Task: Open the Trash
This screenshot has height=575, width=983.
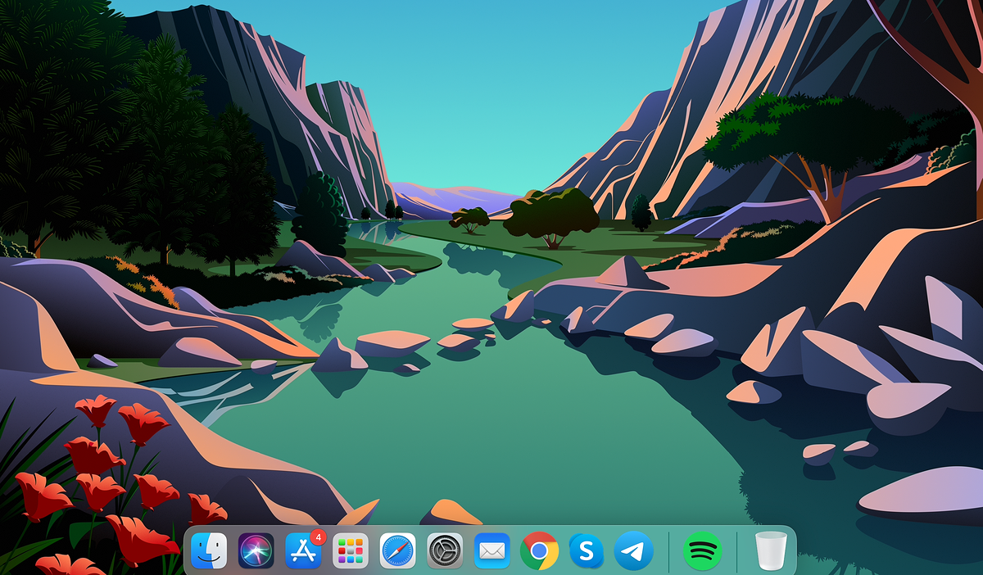Action: (x=771, y=550)
